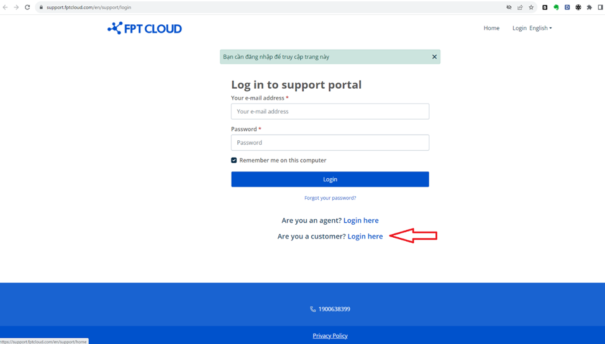Expand the English language dropdown
The width and height of the screenshot is (605, 344).
(x=540, y=28)
